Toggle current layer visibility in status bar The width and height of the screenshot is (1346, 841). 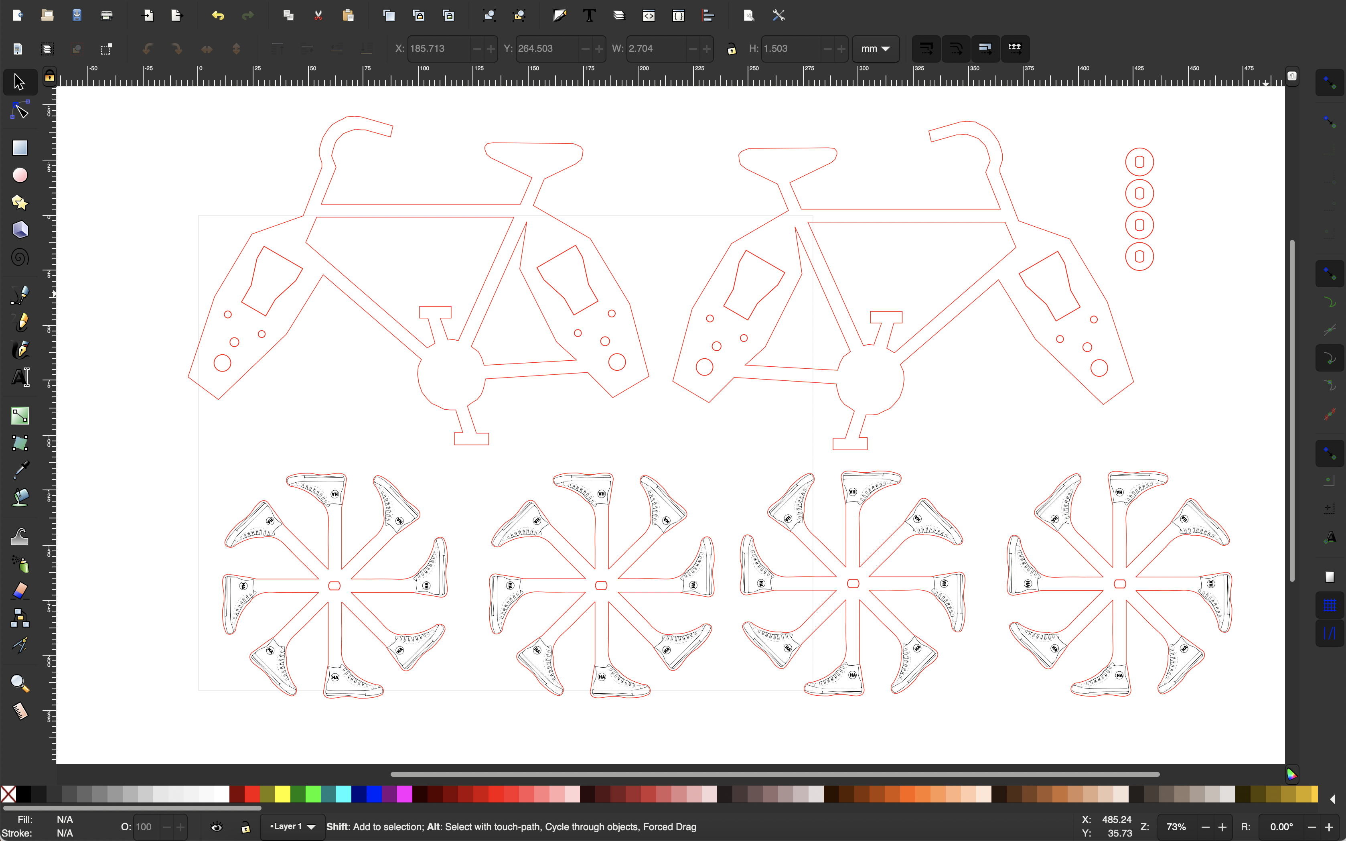pos(216,827)
